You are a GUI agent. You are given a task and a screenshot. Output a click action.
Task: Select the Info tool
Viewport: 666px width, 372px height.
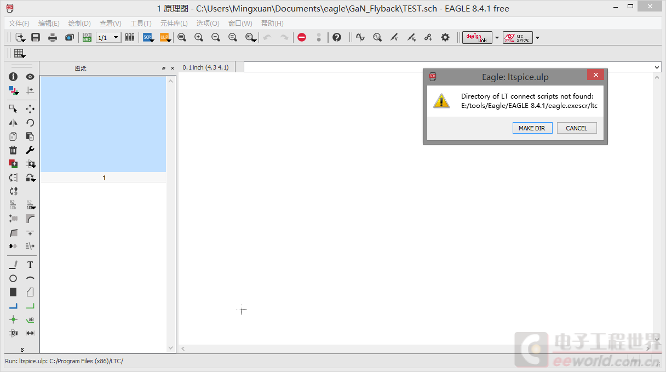click(13, 77)
